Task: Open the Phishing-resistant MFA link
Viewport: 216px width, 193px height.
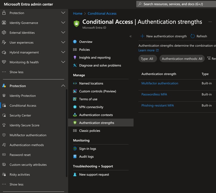Action: [x=157, y=106]
